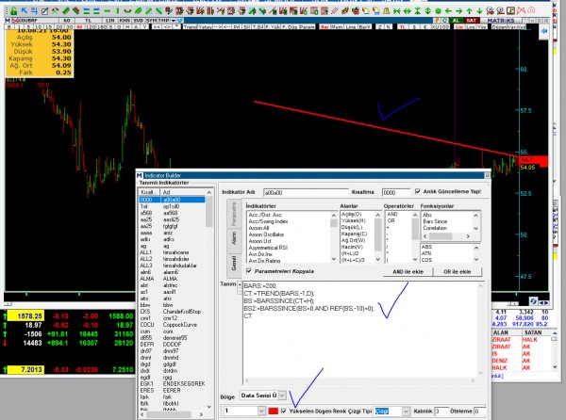Viewport: 566px width, 420px height.
Task: Select ALMA row in indicator list
Action: click(x=173, y=279)
